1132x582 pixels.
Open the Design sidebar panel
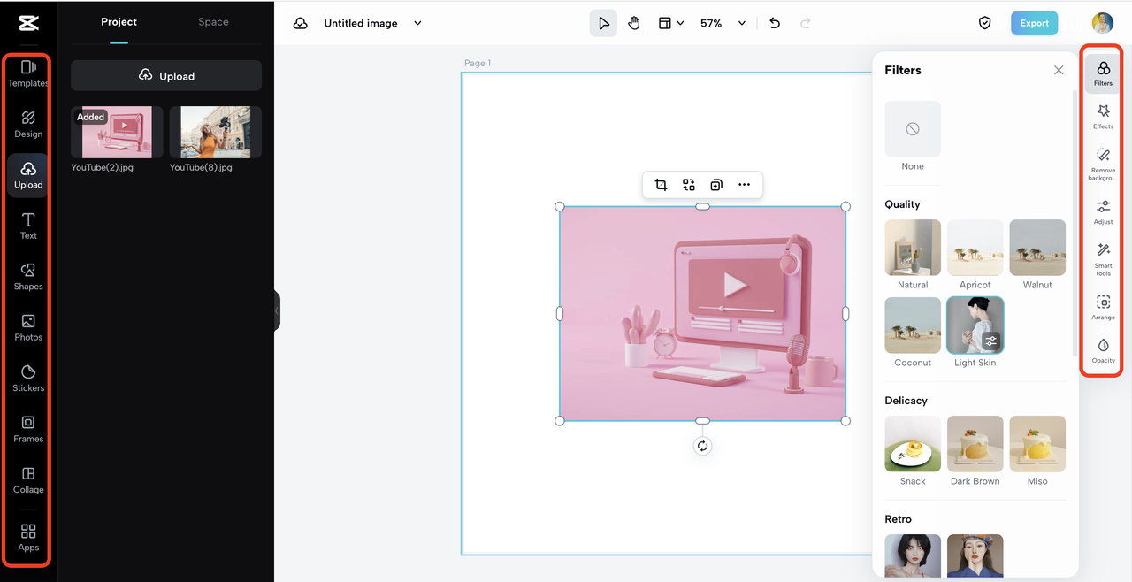tap(28, 125)
